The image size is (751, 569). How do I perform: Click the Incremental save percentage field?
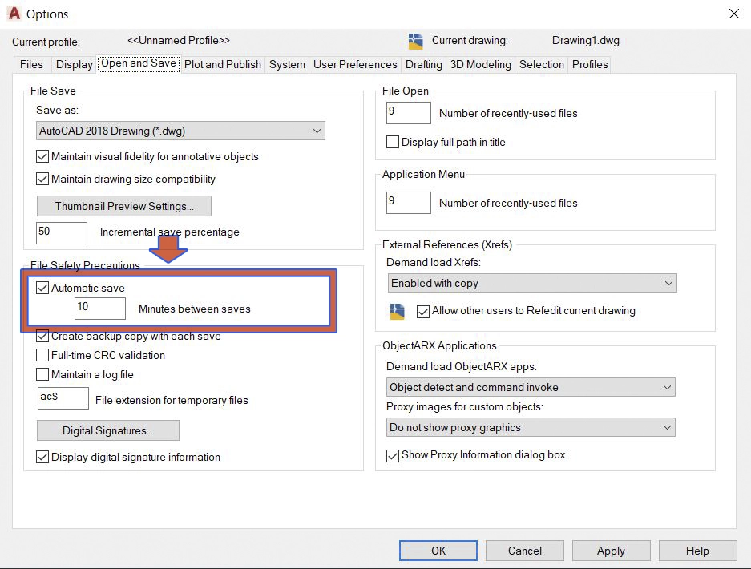click(62, 232)
